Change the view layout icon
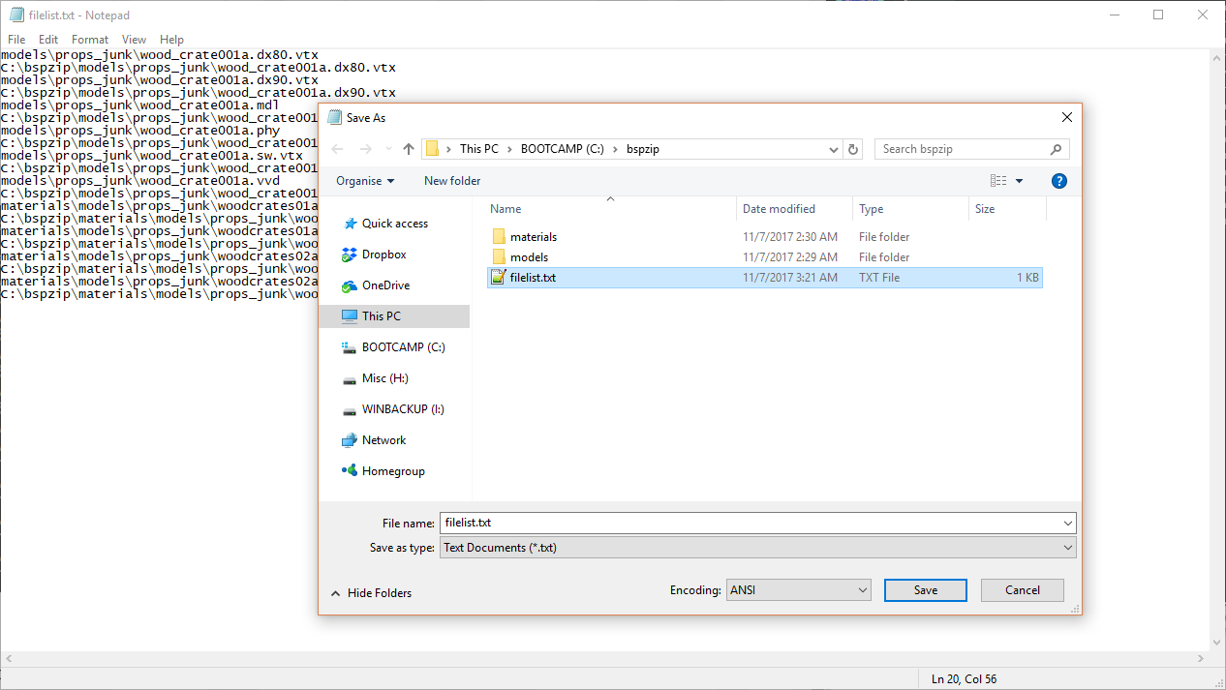The height and width of the screenshot is (690, 1226). (998, 181)
